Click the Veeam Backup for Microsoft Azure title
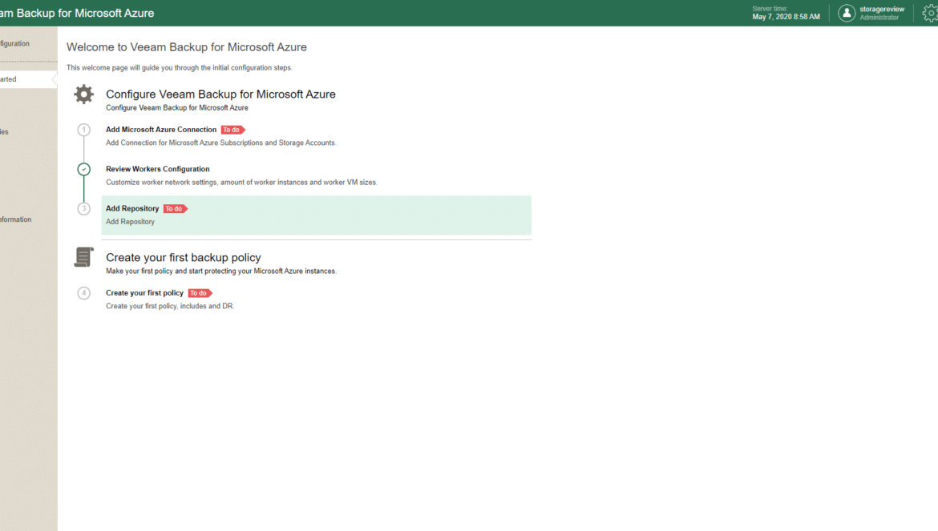This screenshot has height=531, width=938. (77, 13)
